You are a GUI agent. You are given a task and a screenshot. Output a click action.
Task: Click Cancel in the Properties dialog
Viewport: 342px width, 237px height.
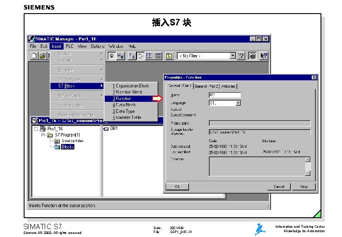(279, 187)
